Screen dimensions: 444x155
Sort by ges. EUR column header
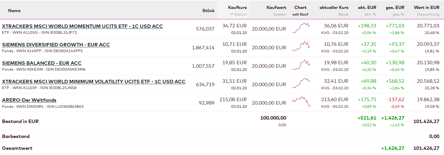coord(395,7)
